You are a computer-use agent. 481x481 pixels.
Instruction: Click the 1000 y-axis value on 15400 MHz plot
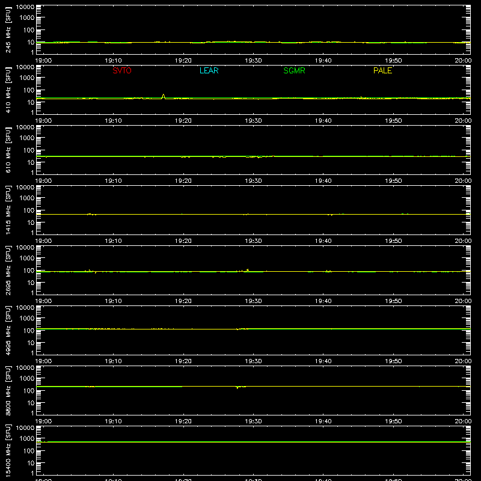tap(27, 439)
